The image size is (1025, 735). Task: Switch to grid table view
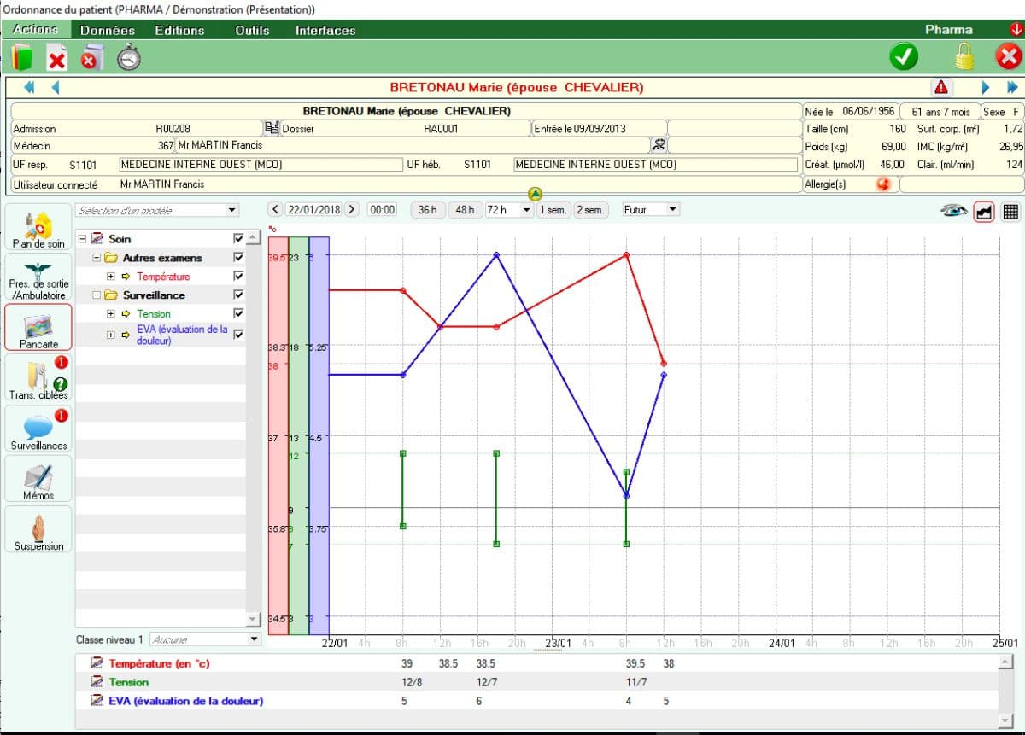[x=1010, y=212]
